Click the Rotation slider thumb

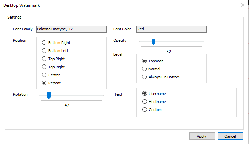(x=49, y=96)
